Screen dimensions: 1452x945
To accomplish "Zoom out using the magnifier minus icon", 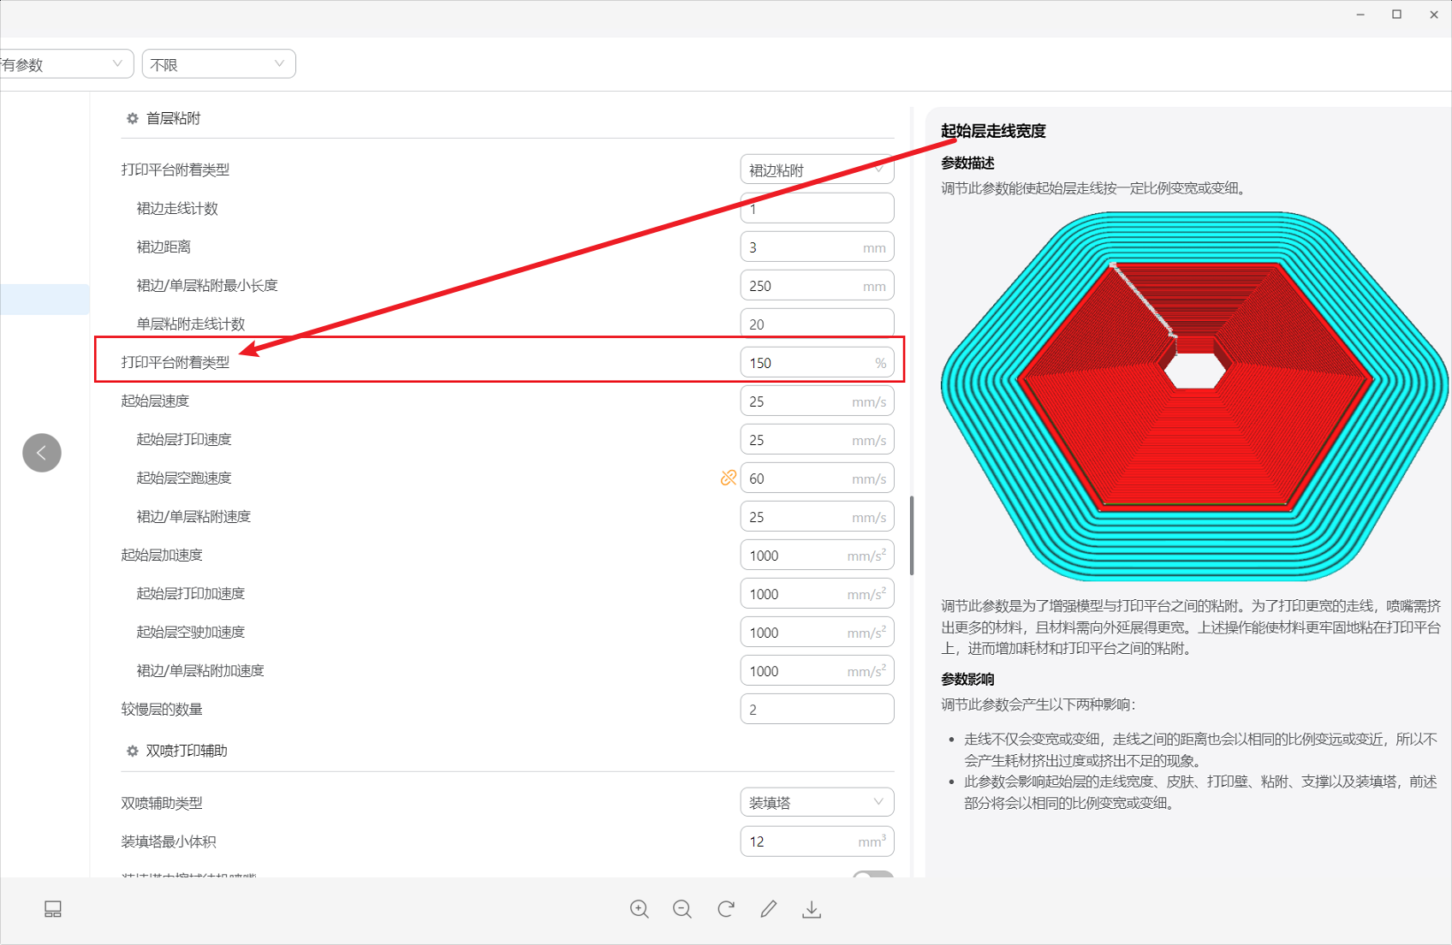I will (682, 909).
